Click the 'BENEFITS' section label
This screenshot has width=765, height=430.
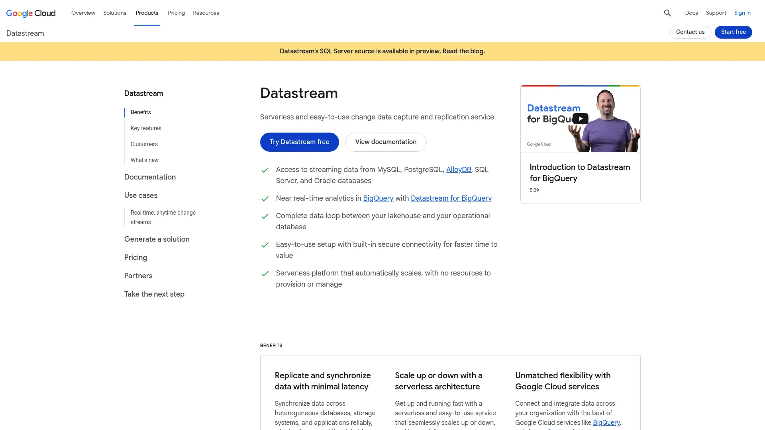click(271, 346)
